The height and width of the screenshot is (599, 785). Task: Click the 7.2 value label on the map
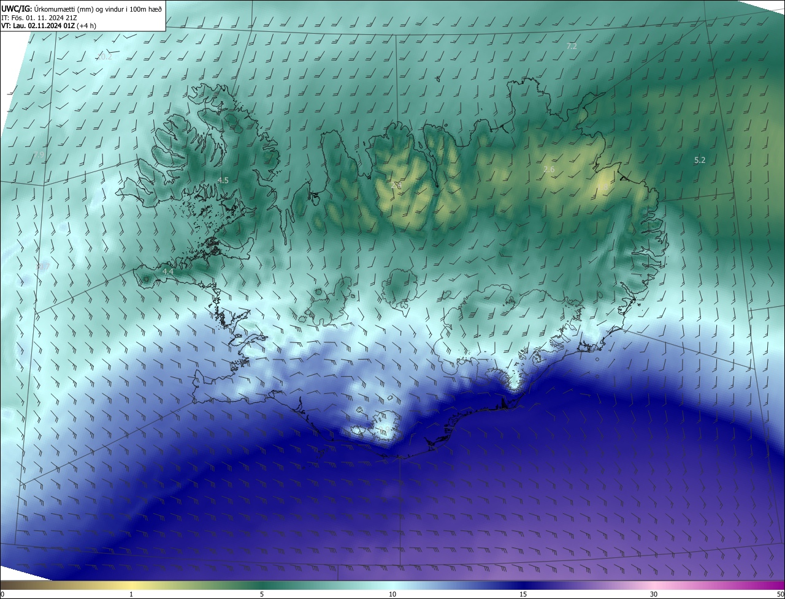pos(572,47)
